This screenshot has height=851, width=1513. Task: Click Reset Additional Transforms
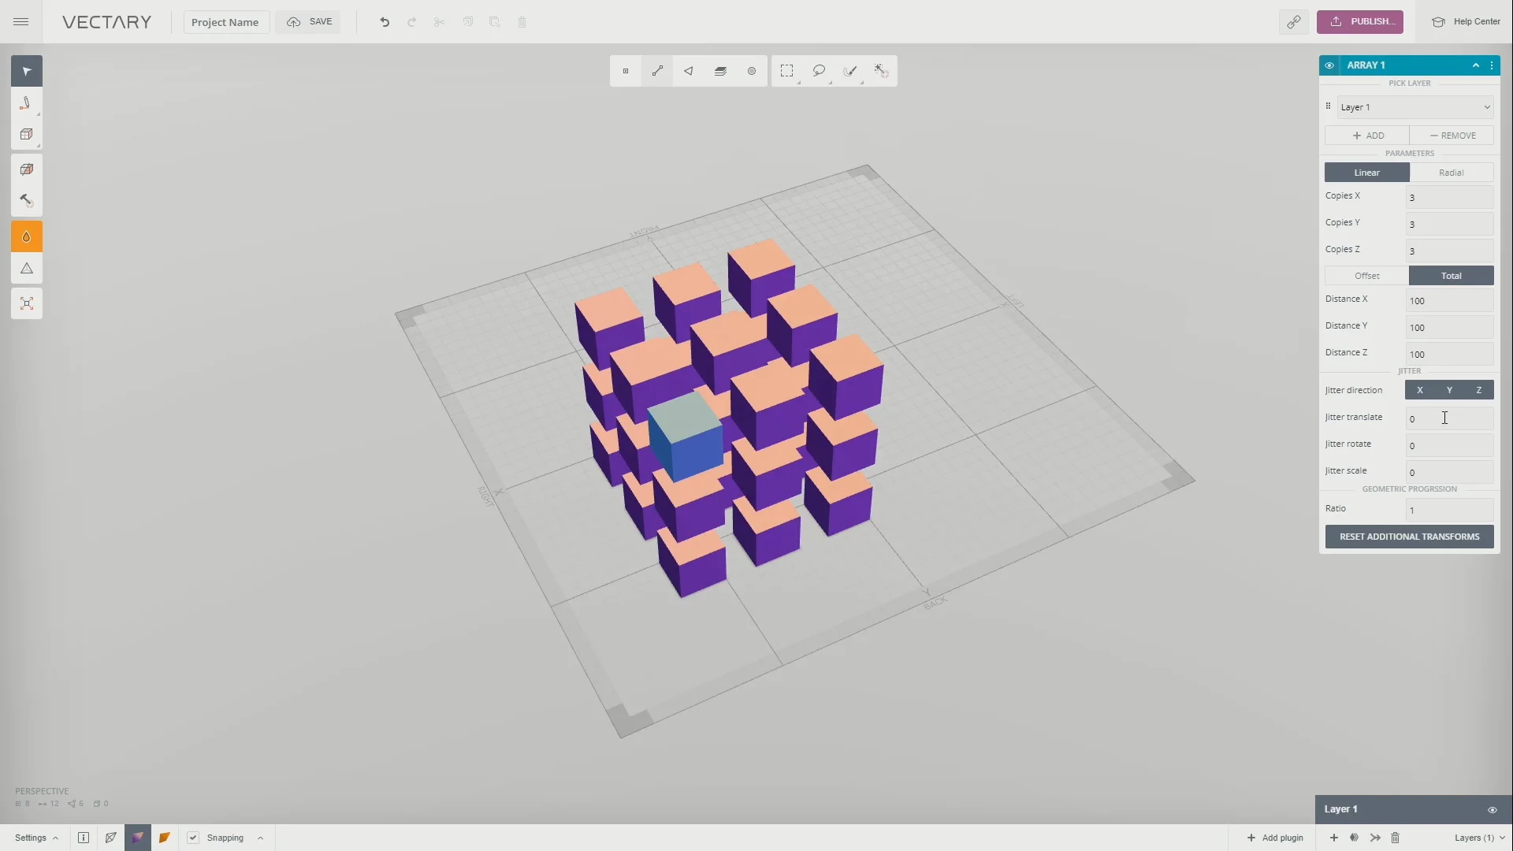[x=1408, y=537]
